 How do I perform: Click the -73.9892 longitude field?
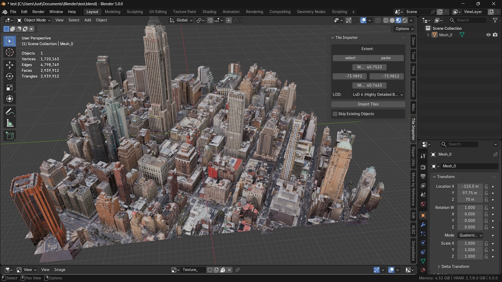[x=350, y=76]
